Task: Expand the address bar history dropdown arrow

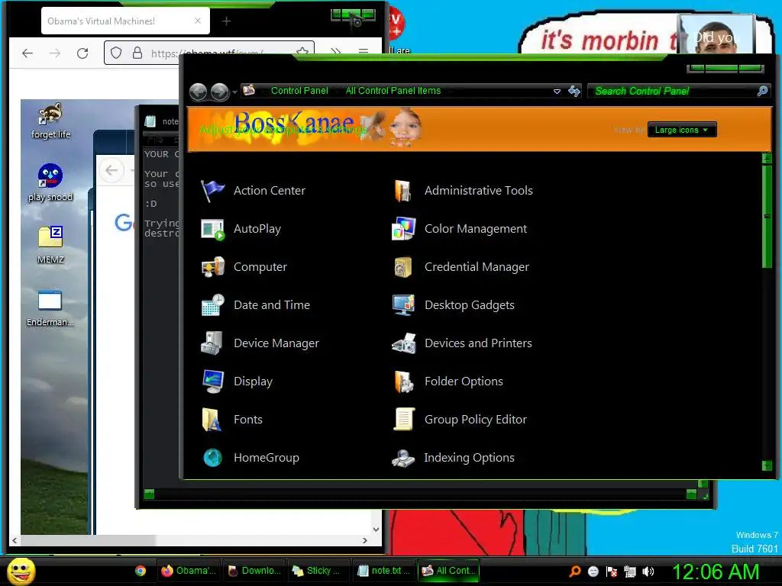Action: (557, 92)
